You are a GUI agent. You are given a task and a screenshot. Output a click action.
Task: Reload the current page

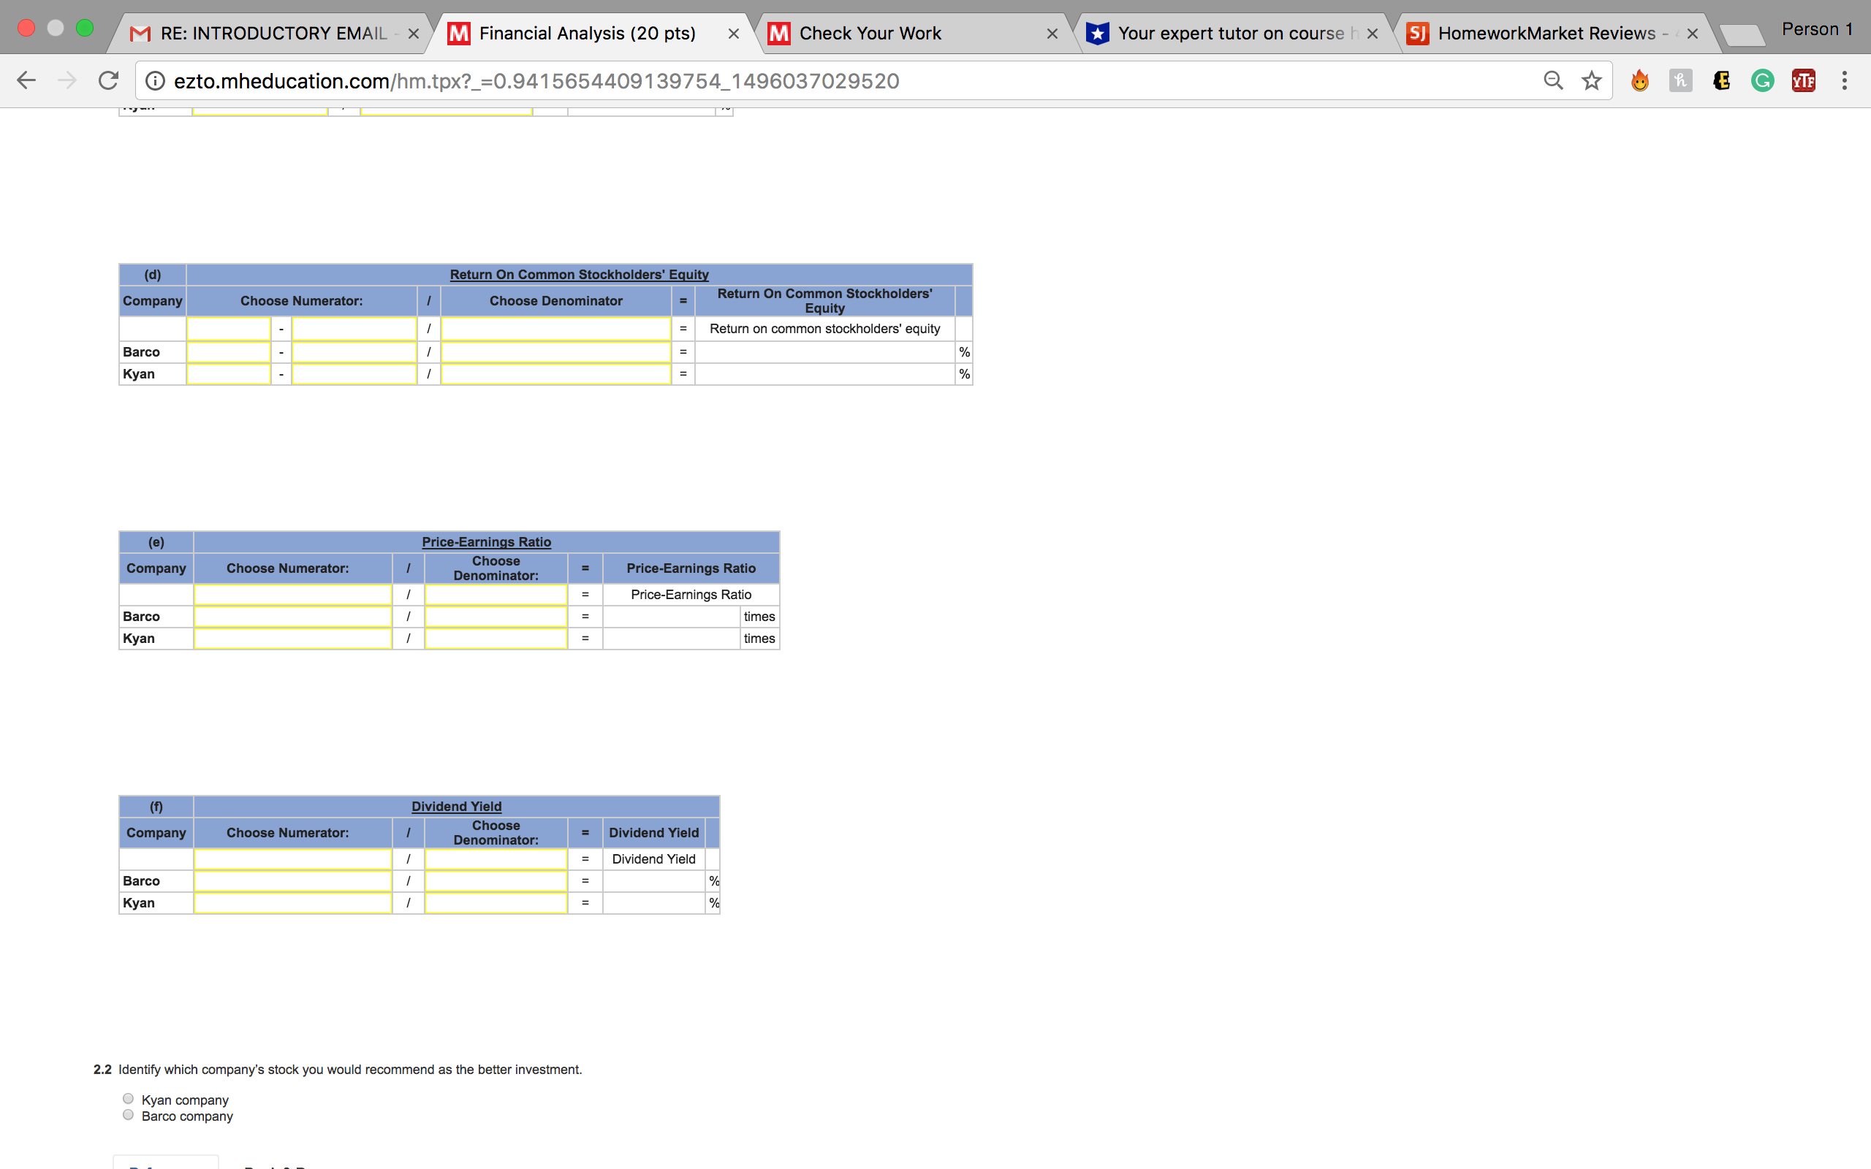(x=108, y=80)
